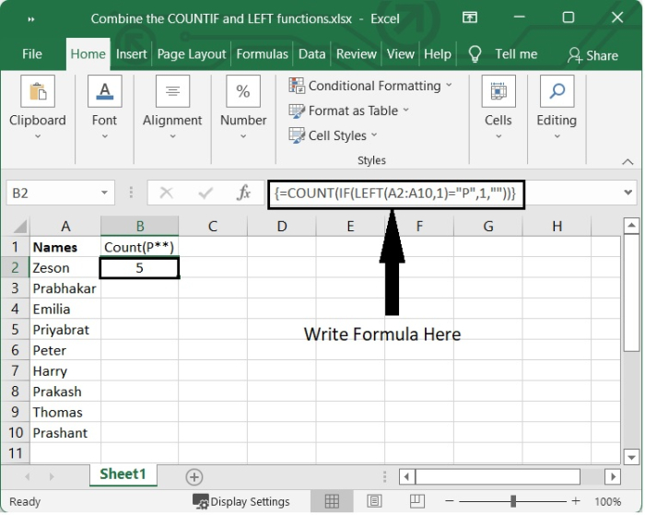Switch to the Page Layout tab
The image size is (645, 515).
coord(192,54)
